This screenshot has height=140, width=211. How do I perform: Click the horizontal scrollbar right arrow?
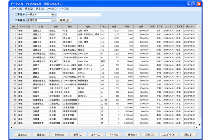(196, 128)
